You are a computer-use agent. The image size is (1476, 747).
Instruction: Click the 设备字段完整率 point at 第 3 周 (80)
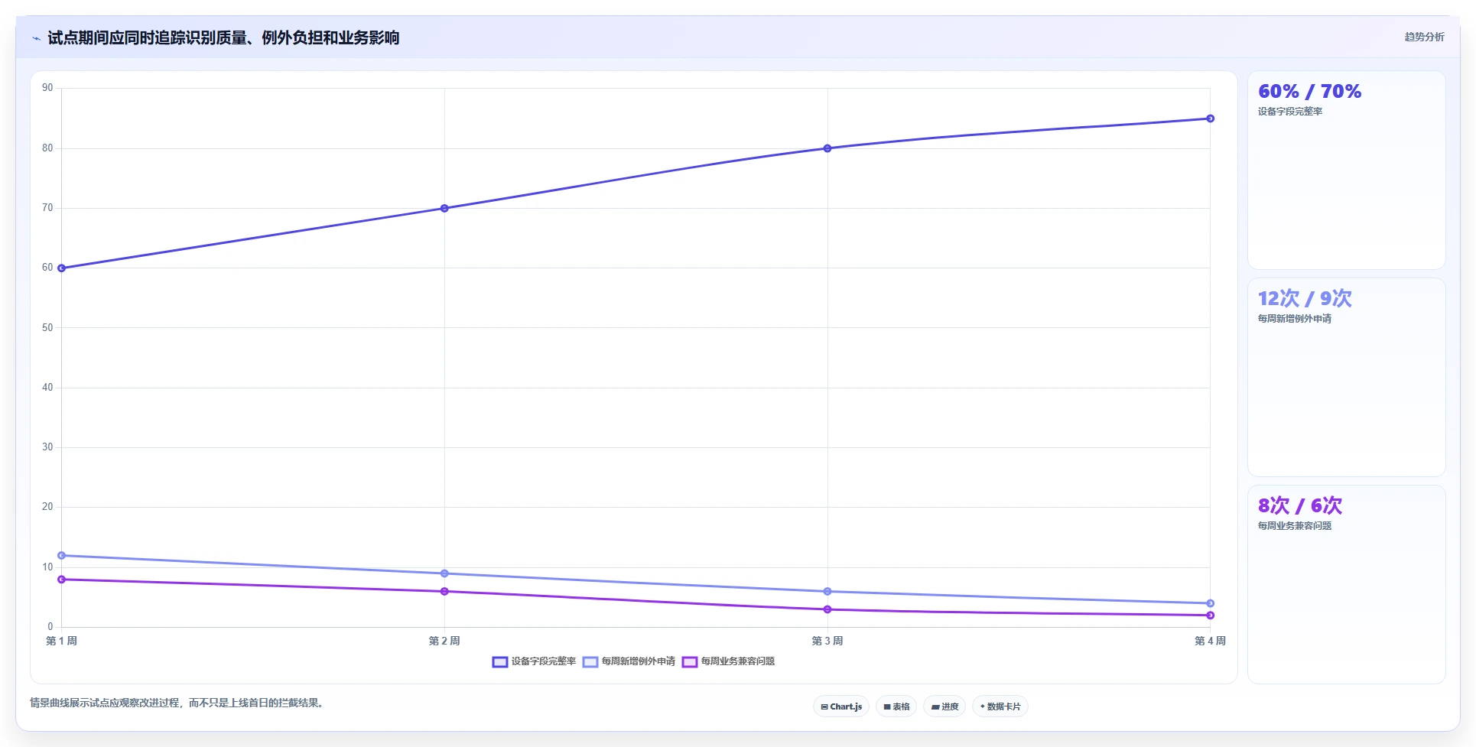827,148
